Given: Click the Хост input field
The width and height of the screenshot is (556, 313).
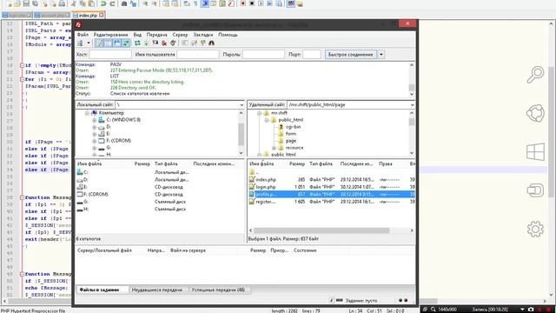Looking at the screenshot, I should pyautogui.click(x=110, y=55).
